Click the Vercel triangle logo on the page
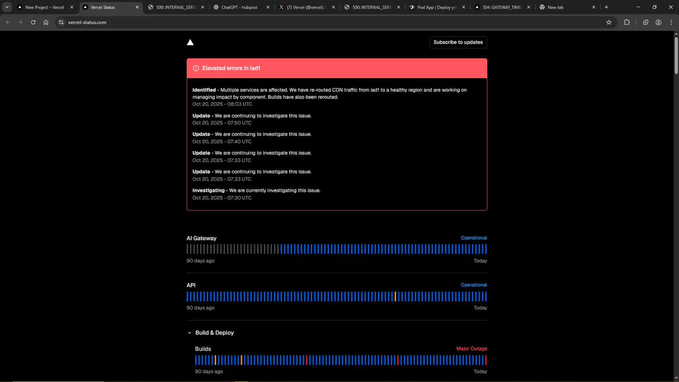Screen dimensions: 679x382 coord(190,42)
